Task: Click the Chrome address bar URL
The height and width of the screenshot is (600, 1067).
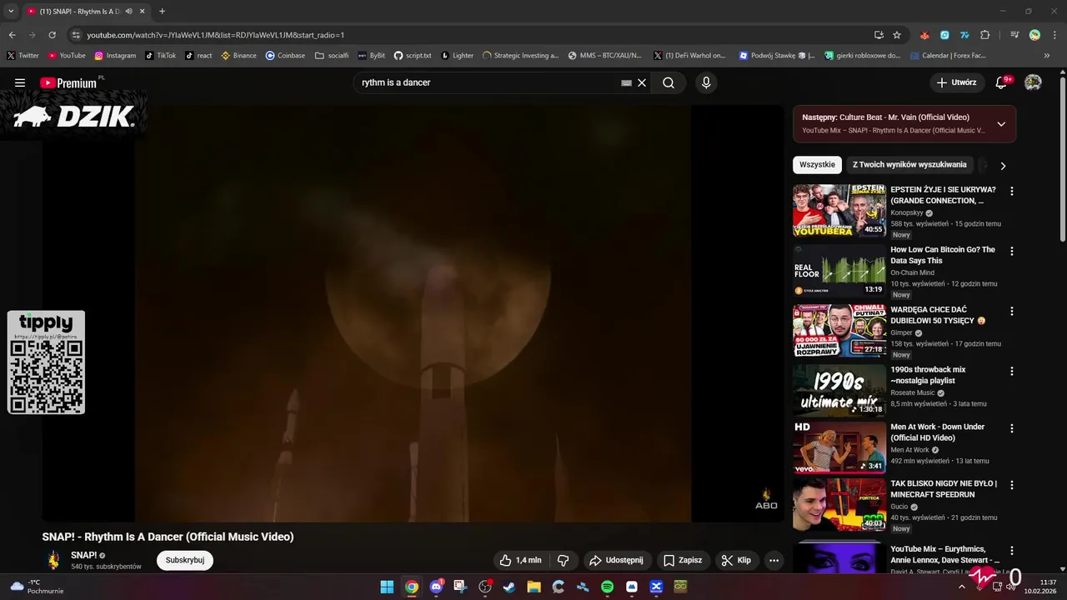Action: 216,35
